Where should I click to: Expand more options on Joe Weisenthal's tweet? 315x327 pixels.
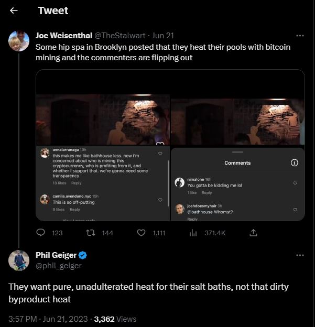(x=300, y=36)
